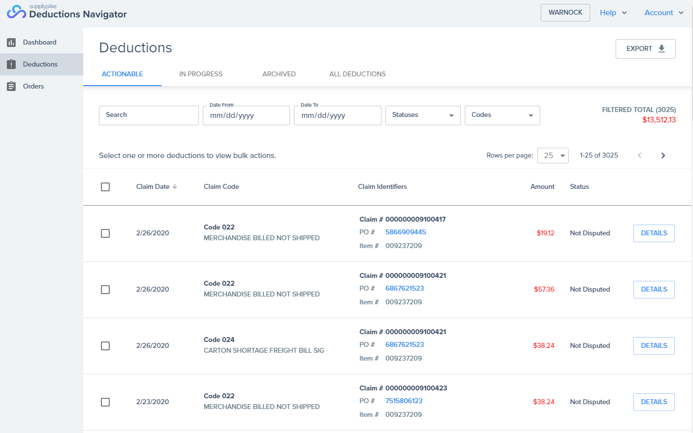693x433 pixels.
Task: Click the WARNOCK button
Action: 565,13
